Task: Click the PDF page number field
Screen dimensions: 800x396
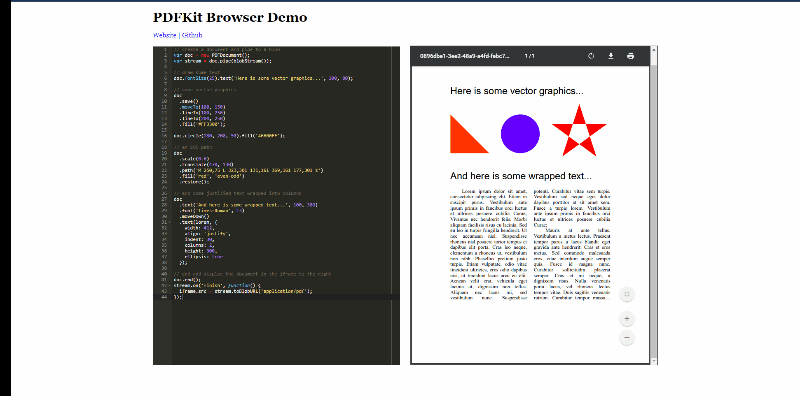Action: [529, 56]
